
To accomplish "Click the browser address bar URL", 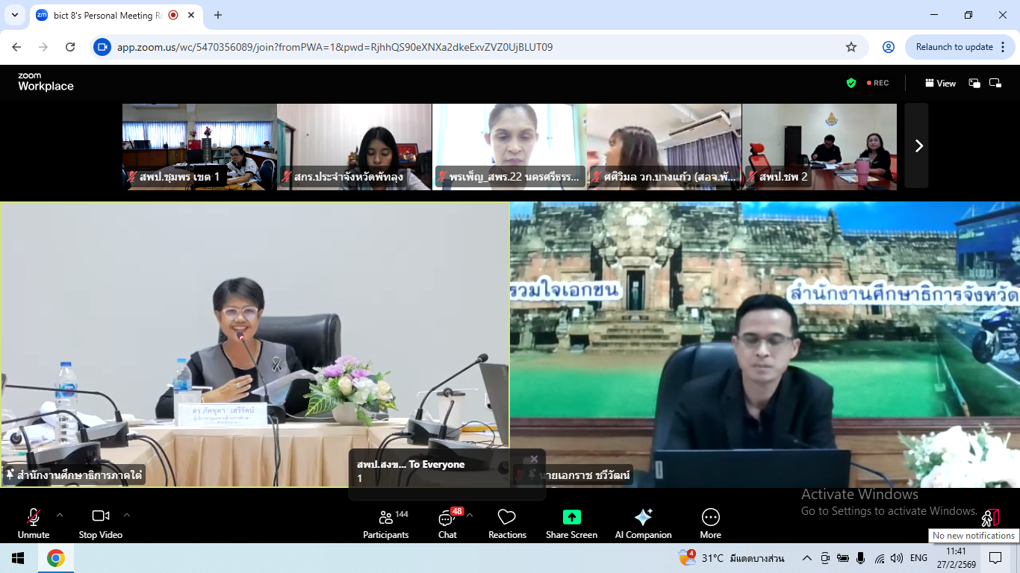I will [335, 47].
